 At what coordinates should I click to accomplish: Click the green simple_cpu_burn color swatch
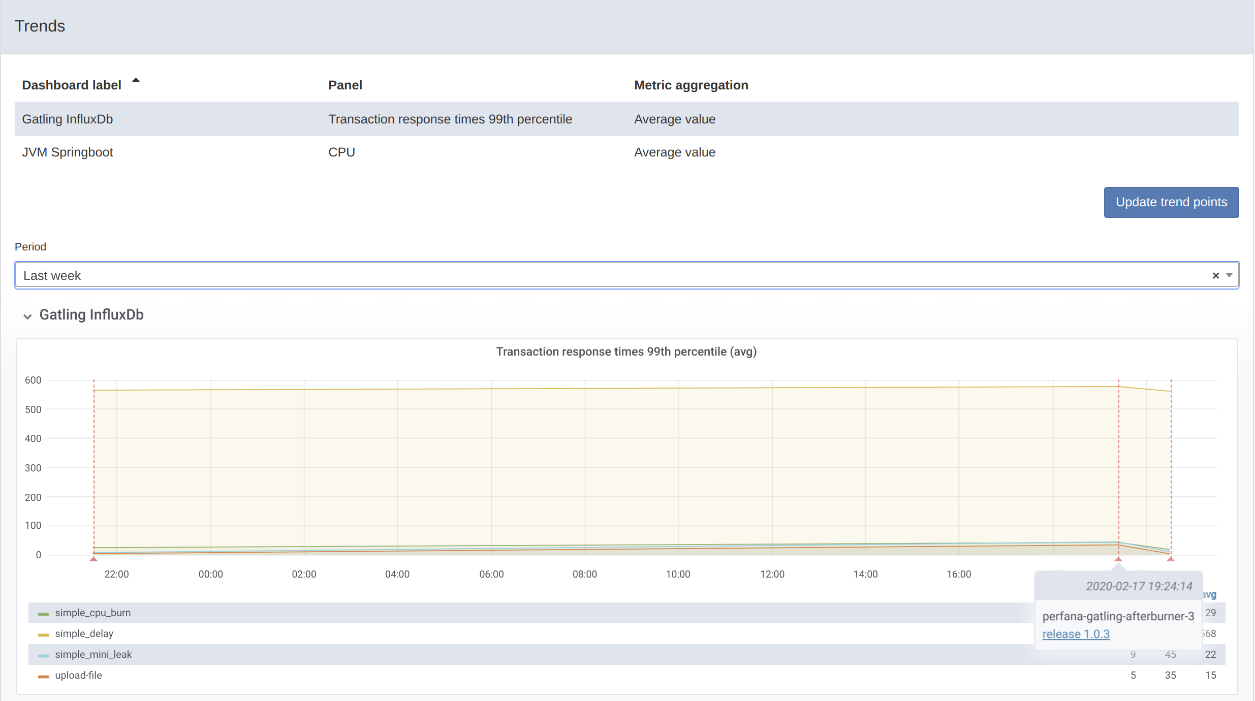click(43, 614)
